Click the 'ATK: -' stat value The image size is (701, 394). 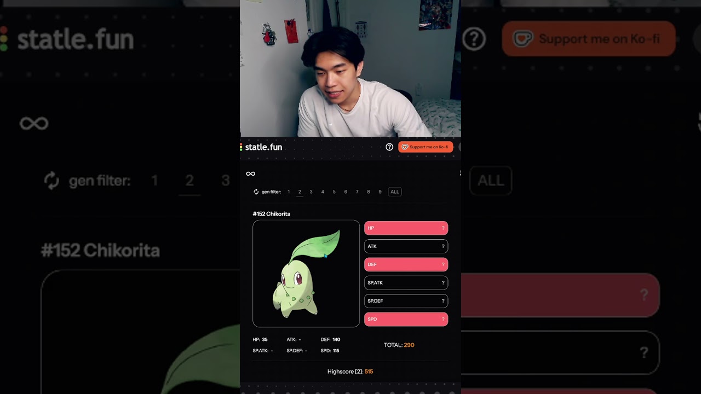click(x=294, y=340)
